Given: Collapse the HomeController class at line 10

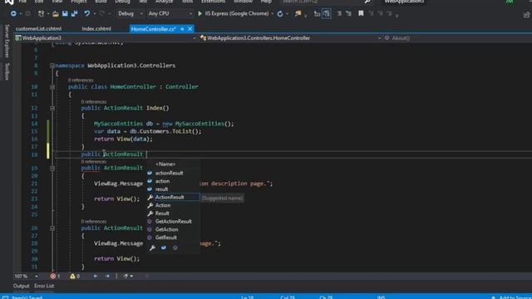Looking at the screenshot, I should [x=52, y=87].
